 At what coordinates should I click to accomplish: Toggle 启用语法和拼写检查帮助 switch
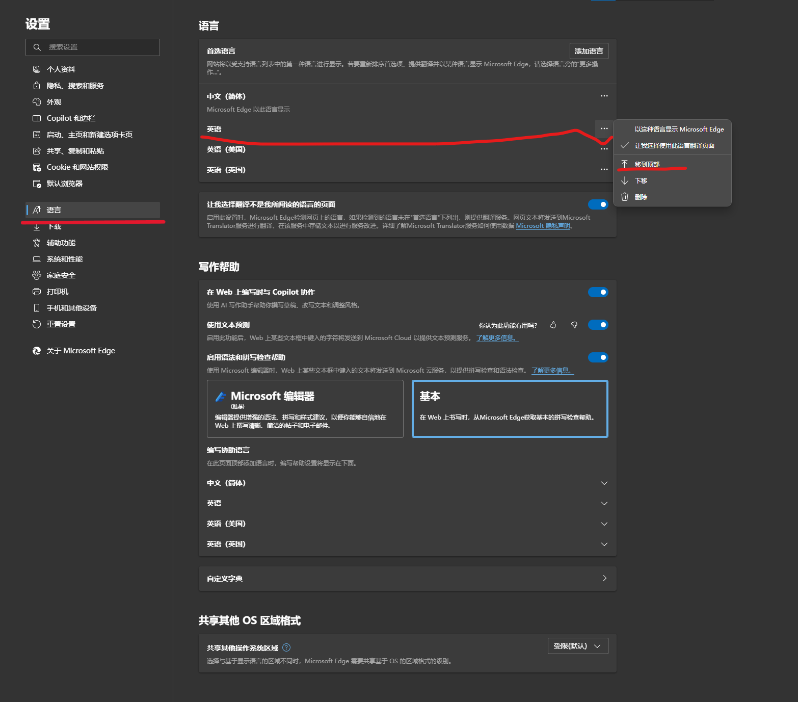598,357
